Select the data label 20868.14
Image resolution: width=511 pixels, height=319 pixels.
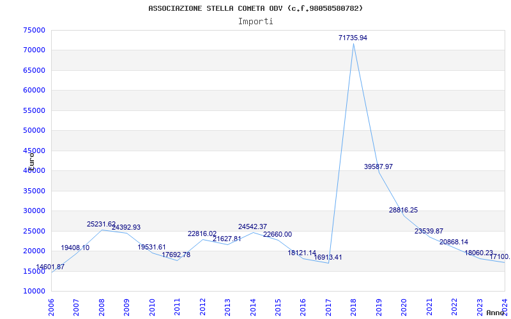click(454, 242)
